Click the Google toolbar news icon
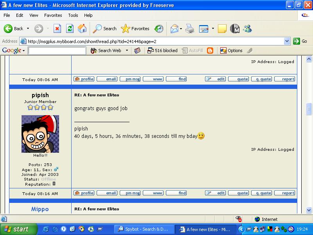 pyautogui.click(x=137, y=51)
